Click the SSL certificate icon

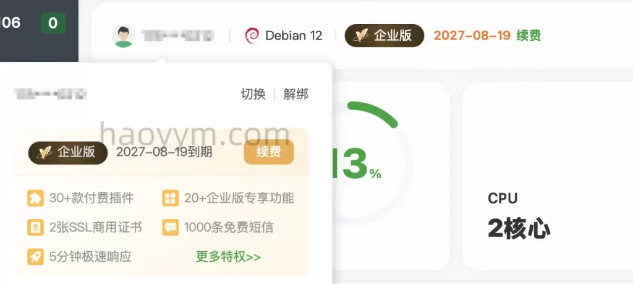pos(35,228)
